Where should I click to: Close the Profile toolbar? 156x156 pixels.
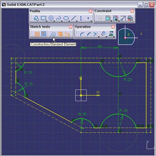[90, 11]
